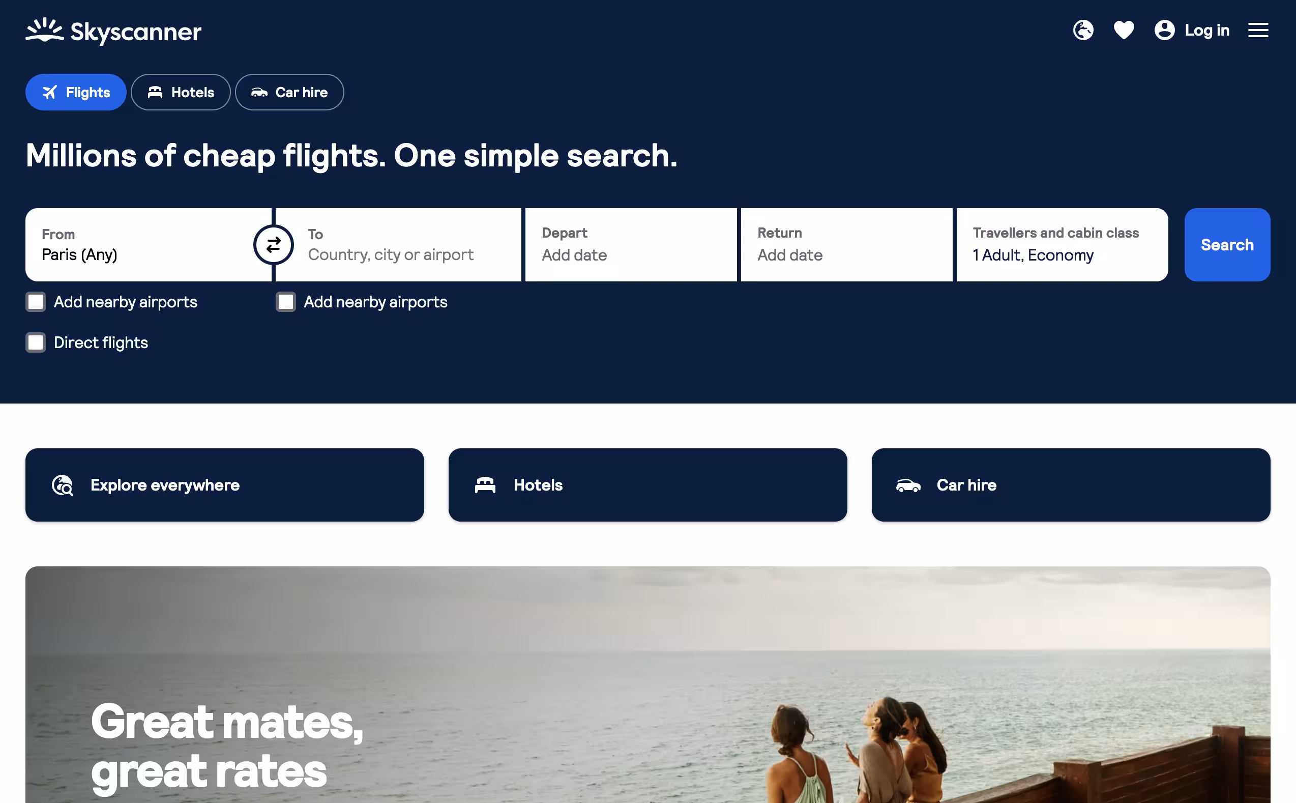Enable nearby airports for destination
This screenshot has width=1296, height=803.
(x=285, y=302)
